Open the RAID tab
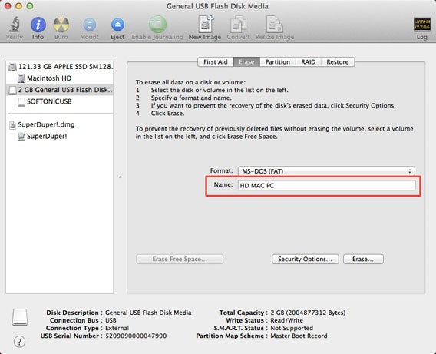 click(x=308, y=61)
